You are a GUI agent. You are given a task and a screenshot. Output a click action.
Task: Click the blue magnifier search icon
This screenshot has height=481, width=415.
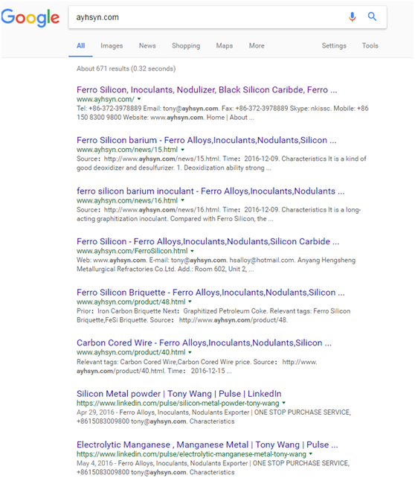(372, 16)
